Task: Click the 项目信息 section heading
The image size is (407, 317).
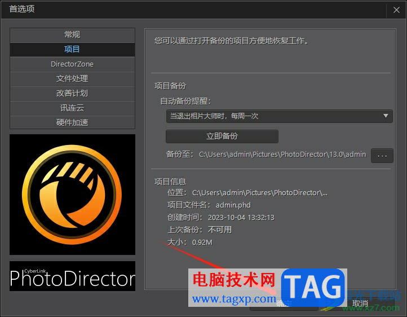Action: click(x=170, y=182)
